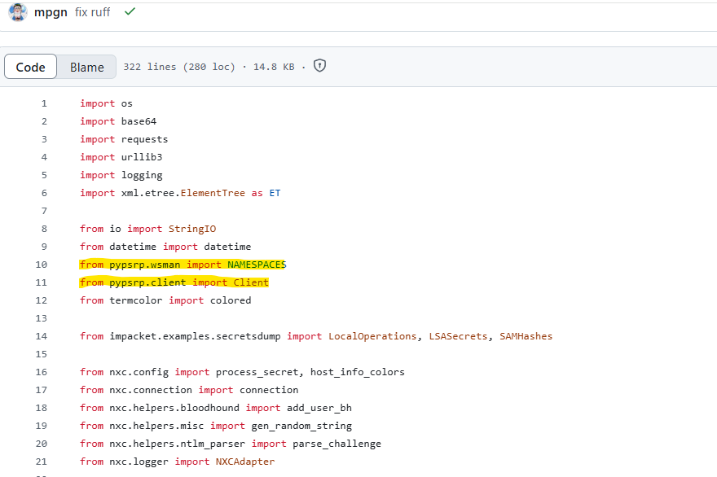
Task: Open the green commit status checkmark
Action: pos(130,11)
